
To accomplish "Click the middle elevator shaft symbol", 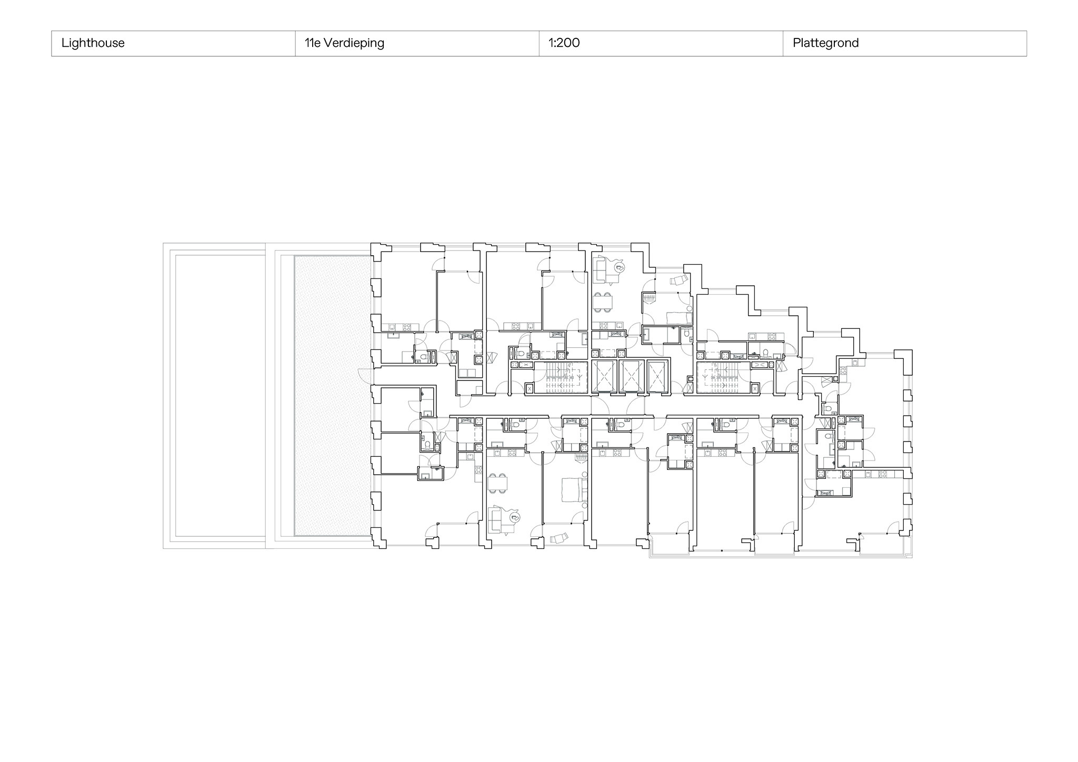I will tap(631, 376).
